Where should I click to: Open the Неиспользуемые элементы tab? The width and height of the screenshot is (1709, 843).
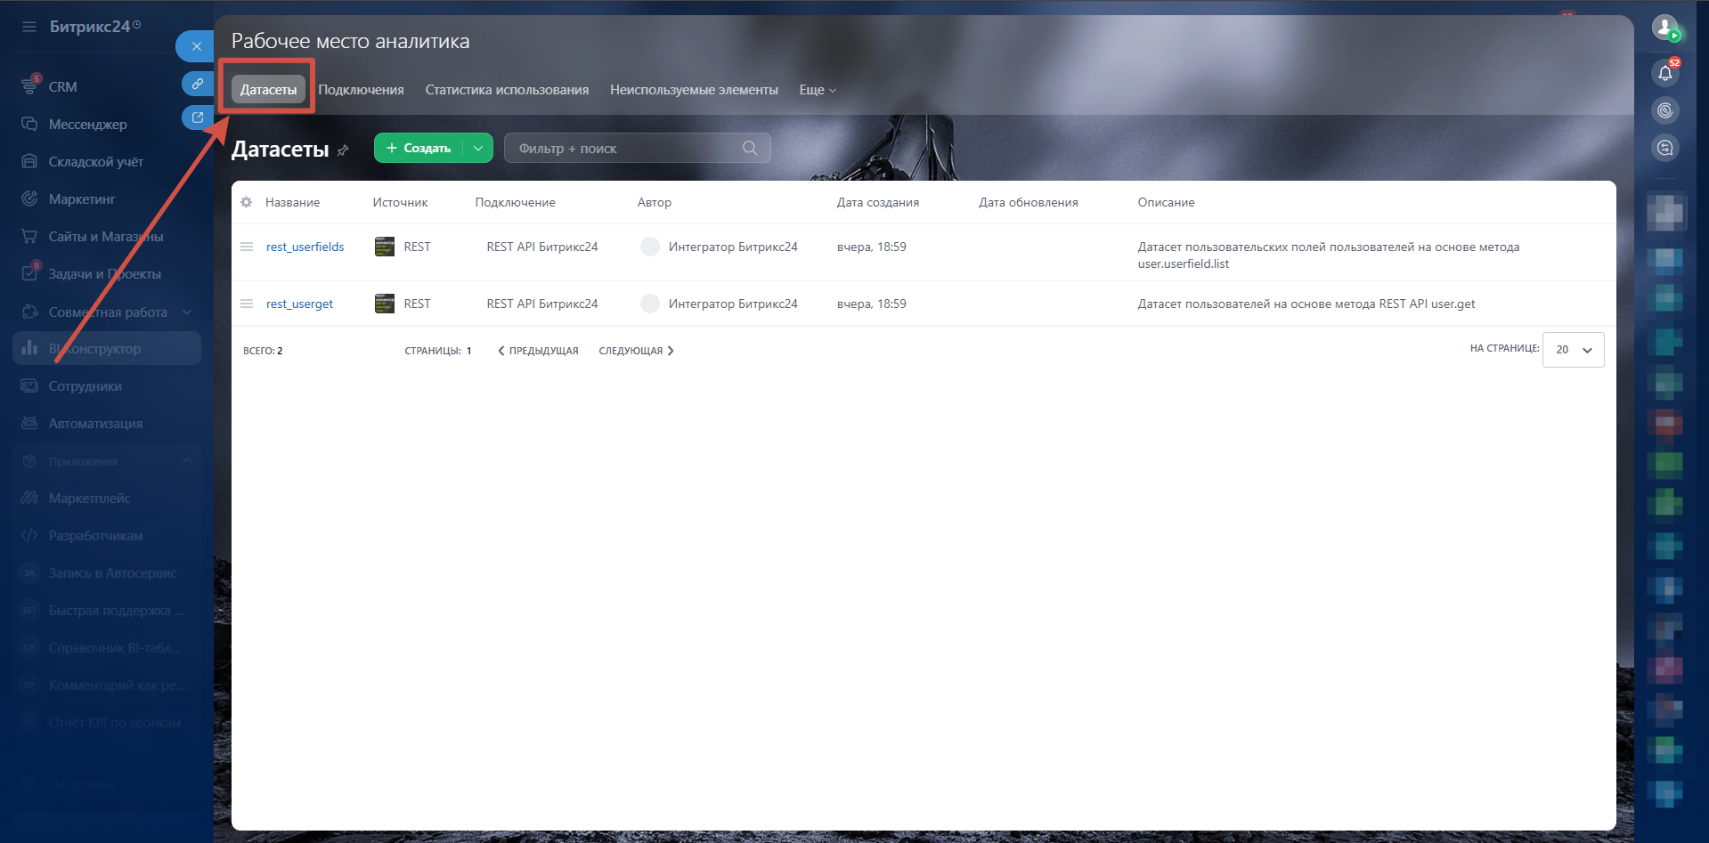694,89
